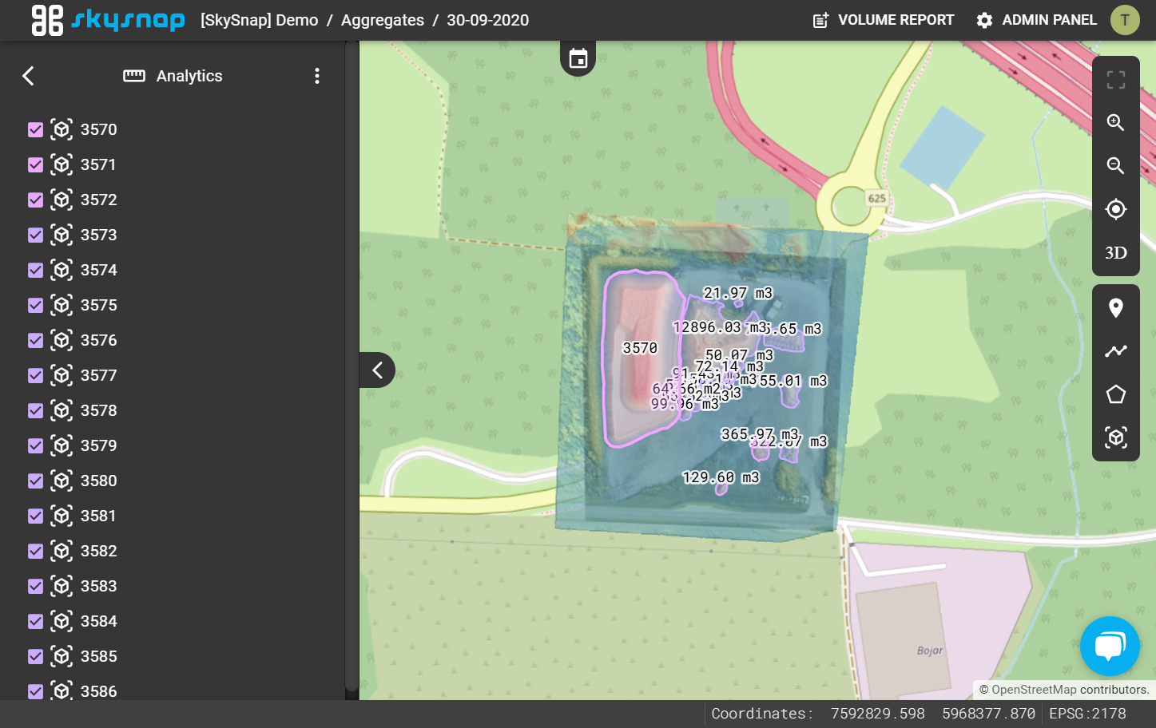This screenshot has height=728, width=1156.
Task: Go back with the Analytics back arrow
Action: [x=29, y=76]
